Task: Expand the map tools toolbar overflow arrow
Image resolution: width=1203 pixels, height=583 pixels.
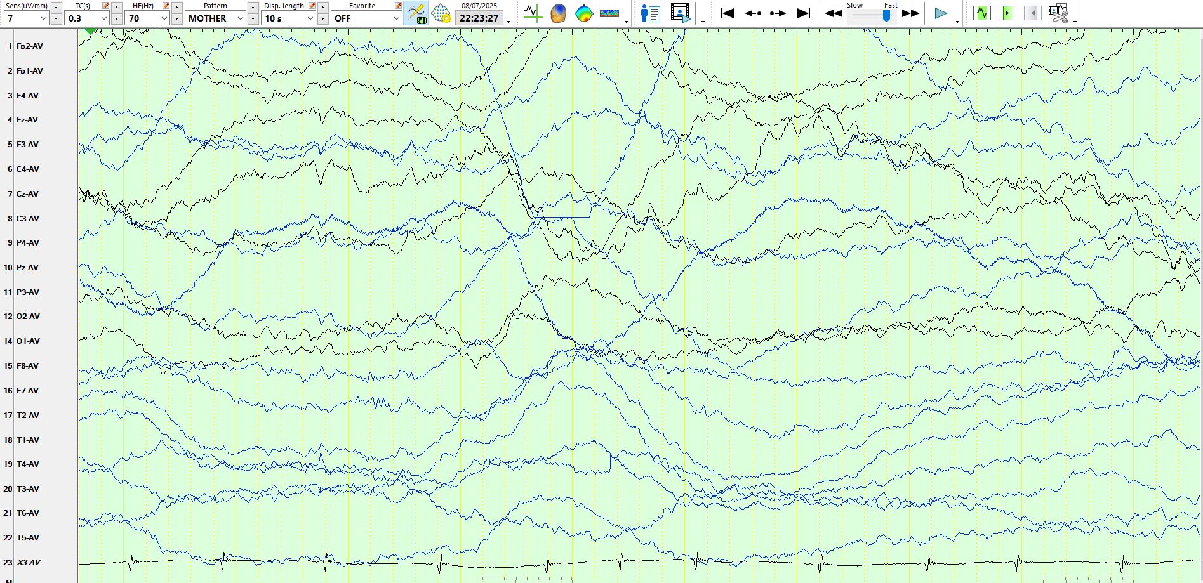Action: (627, 22)
